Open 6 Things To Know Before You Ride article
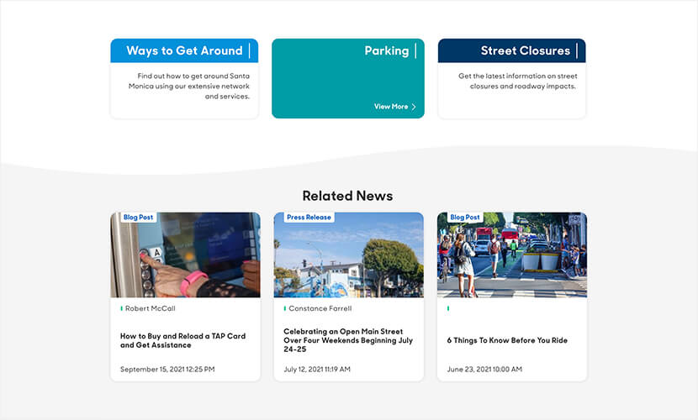 [x=507, y=340]
